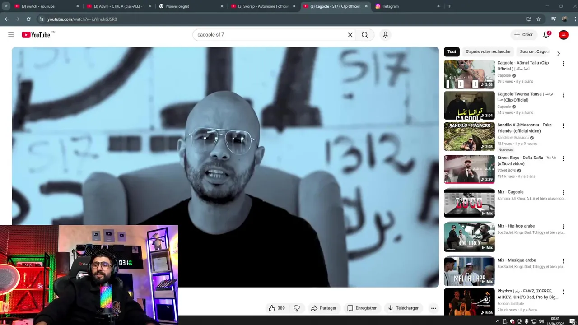This screenshot has width=578, height=325.
Task: Open the Mix - Cagoole thumbnail
Action: pyautogui.click(x=469, y=203)
